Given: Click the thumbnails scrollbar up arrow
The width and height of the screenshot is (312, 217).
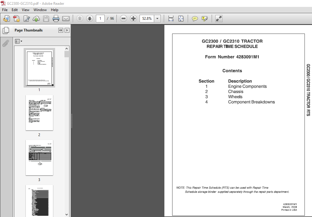Looking at the screenshot, I should point(67,49).
